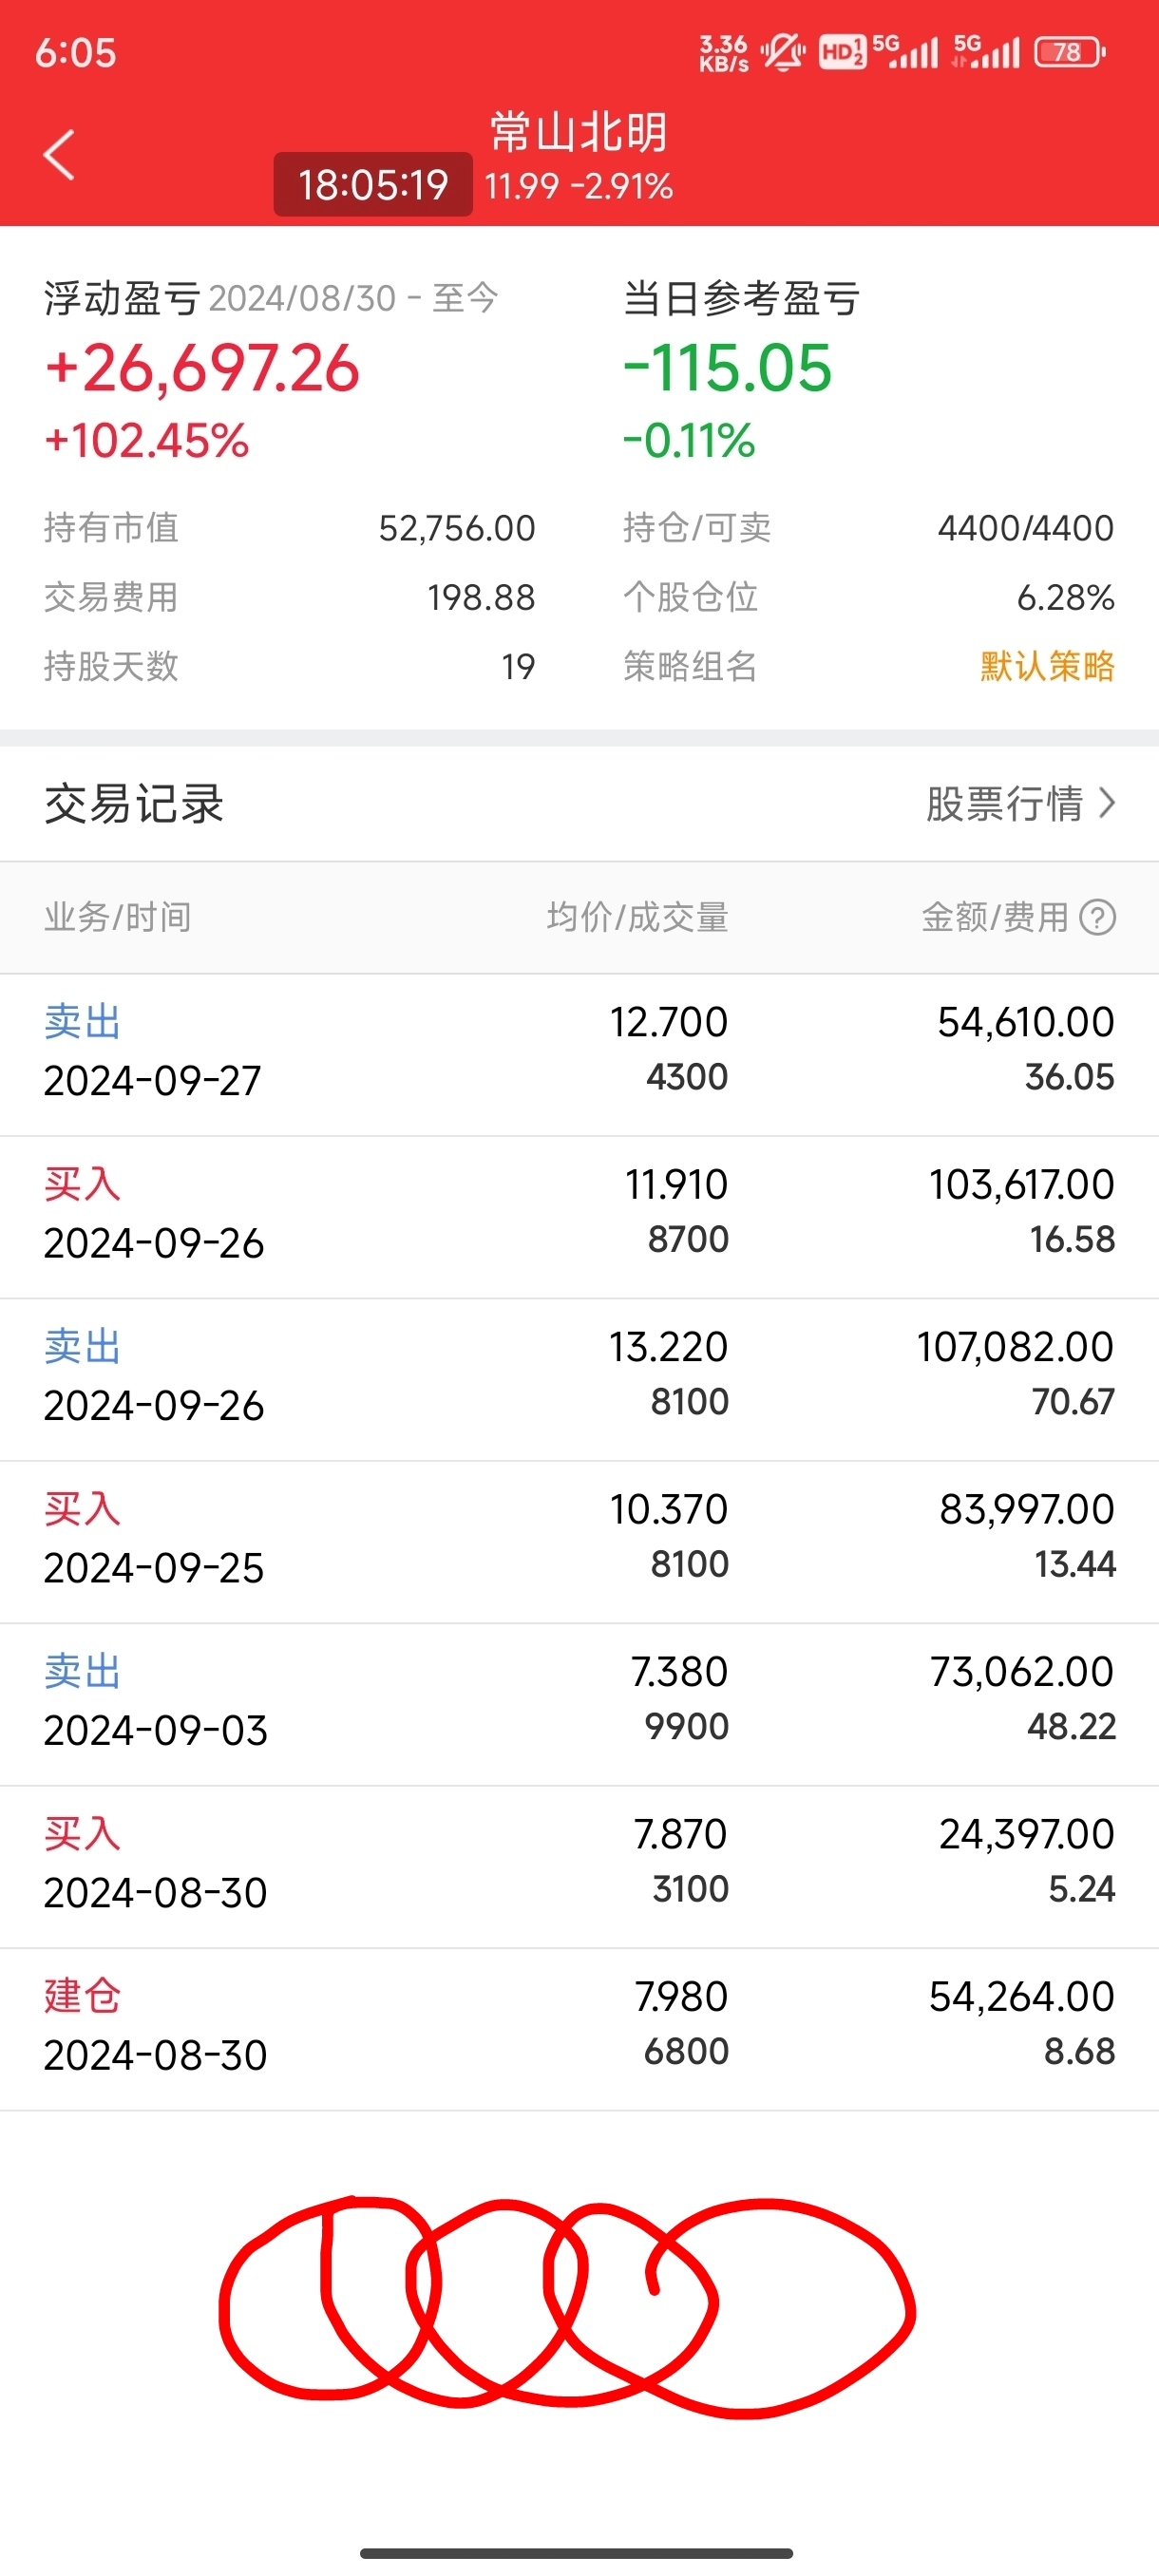The width and height of the screenshot is (1159, 2576).
Task: Open the 建仓 2024-08-30 record
Action: pos(579,2029)
